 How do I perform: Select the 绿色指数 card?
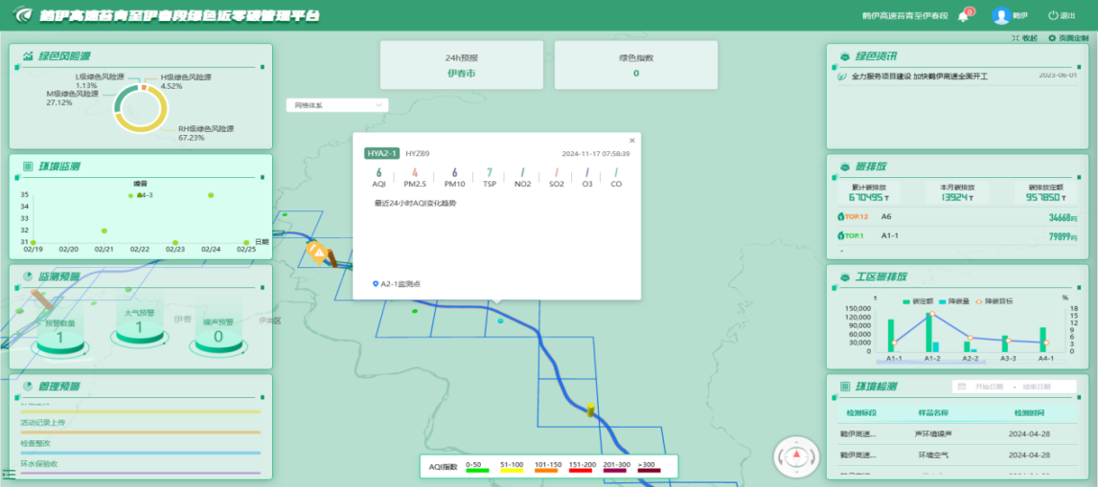coord(635,65)
